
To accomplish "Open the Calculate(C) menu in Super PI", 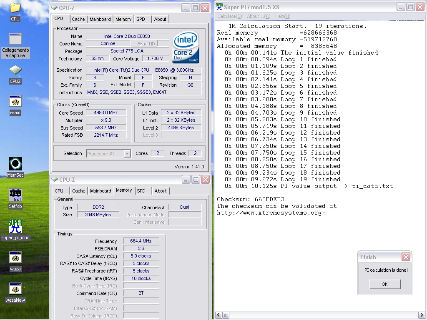I will (x=230, y=16).
